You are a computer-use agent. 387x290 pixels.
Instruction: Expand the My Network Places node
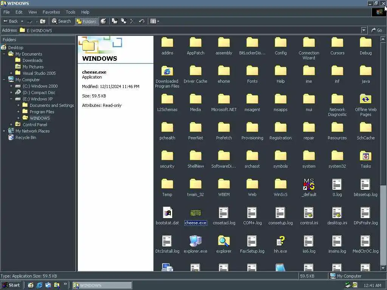(4, 131)
